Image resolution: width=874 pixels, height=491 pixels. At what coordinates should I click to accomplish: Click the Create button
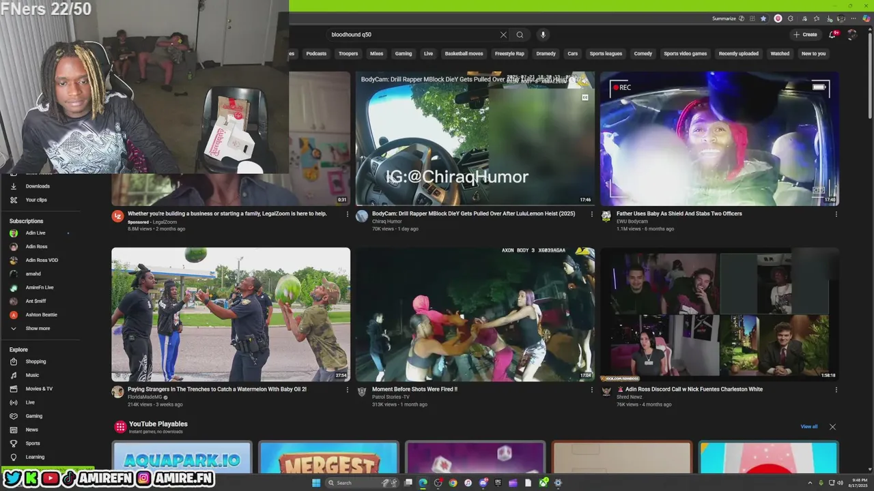(805, 34)
